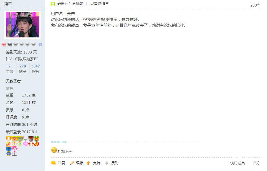
Task: Click the reply speech bubble icon
Action: pos(53,163)
